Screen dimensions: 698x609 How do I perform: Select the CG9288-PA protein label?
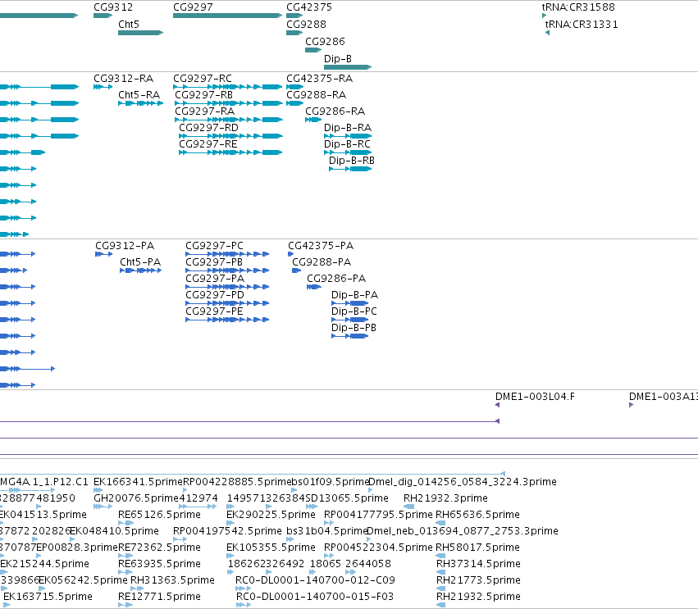tap(322, 262)
